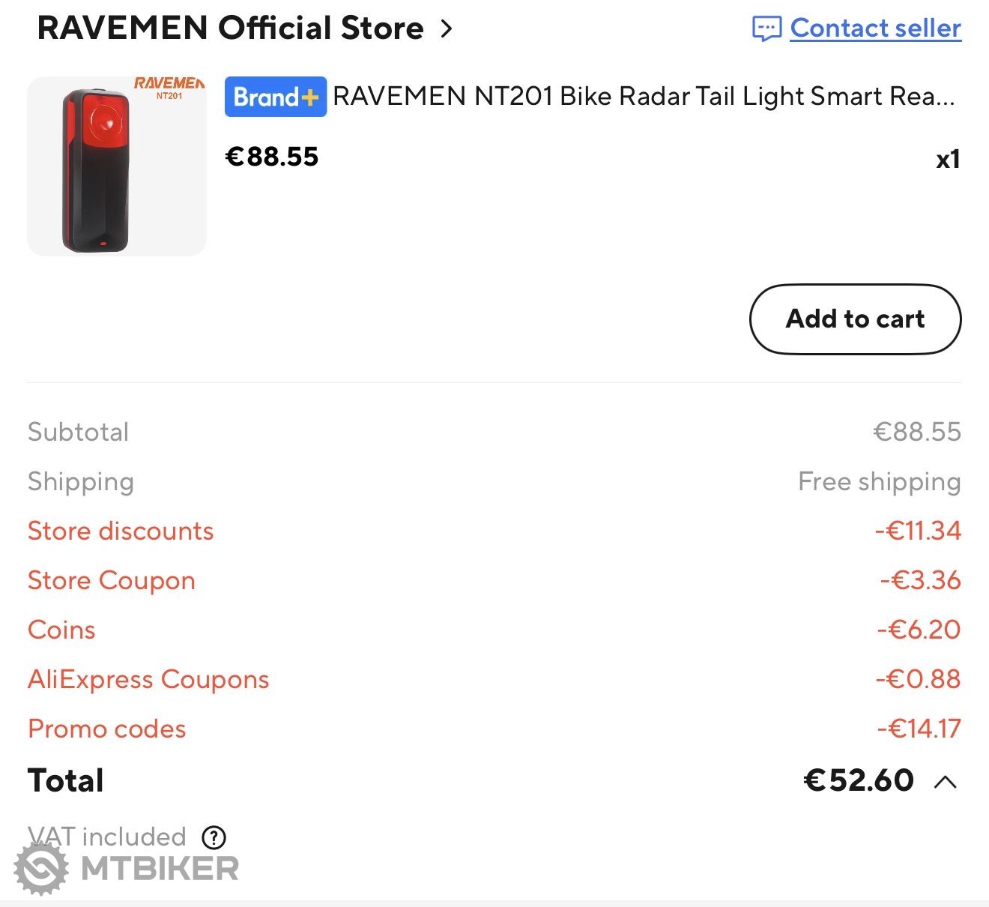Open the RAVEMEN tail light product thumbnail
Image resolution: width=989 pixels, height=907 pixels.
coord(117,166)
